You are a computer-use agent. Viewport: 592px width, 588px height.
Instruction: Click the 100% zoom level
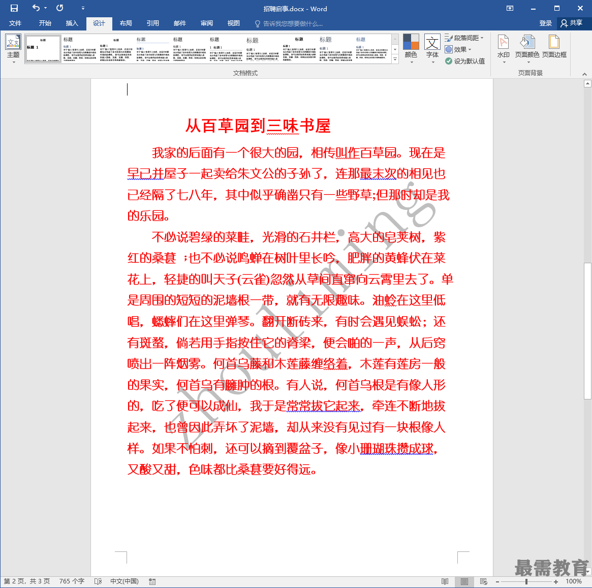pos(574,581)
